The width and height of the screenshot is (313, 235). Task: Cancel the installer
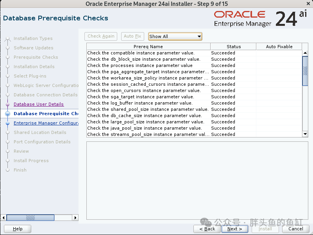296,229
